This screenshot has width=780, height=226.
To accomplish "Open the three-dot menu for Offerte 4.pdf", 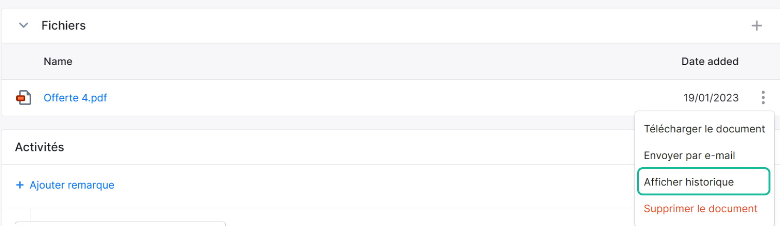I will tap(763, 97).
